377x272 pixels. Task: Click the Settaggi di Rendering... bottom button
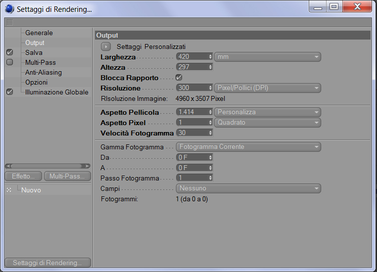click(47, 263)
